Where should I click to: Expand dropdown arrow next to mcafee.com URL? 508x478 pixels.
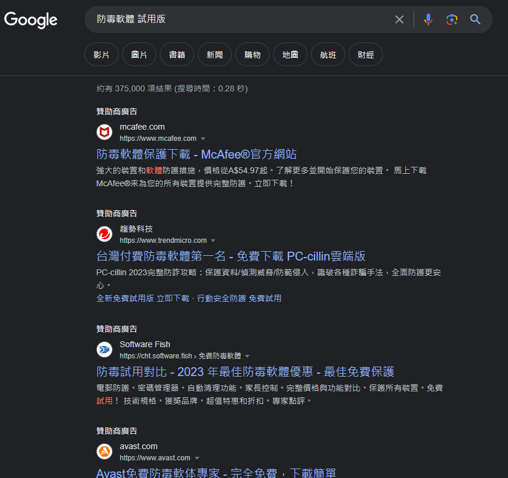[203, 139]
